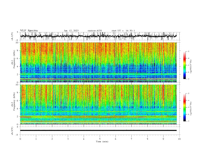Click the log(PSD) label beside ch.2 color bar

pos(191,108)
